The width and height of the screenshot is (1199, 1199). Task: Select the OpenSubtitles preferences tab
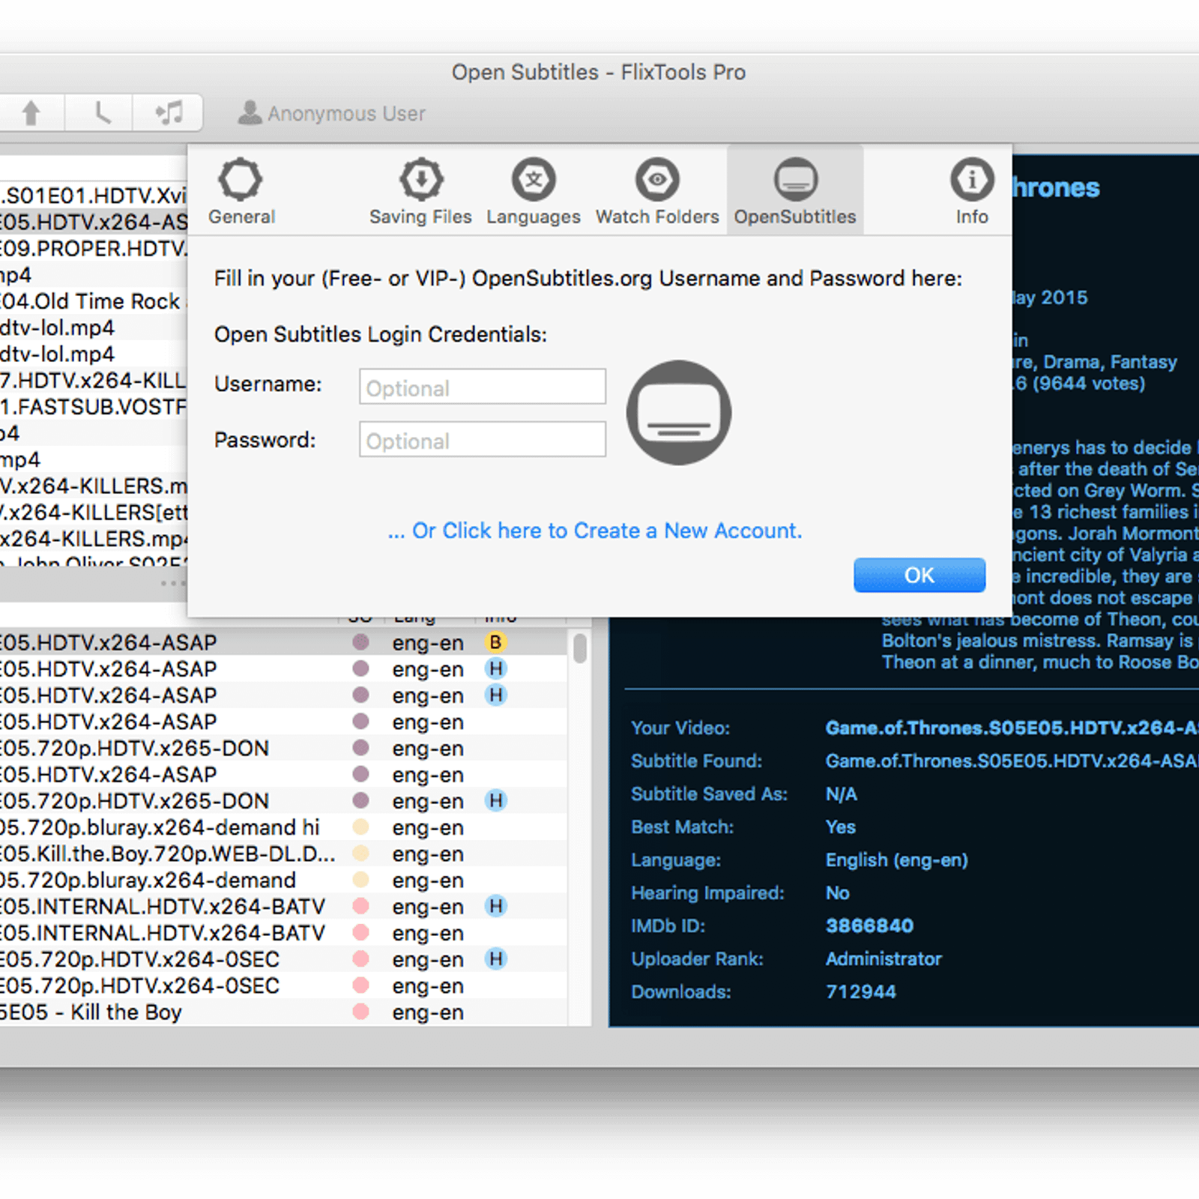click(x=795, y=191)
